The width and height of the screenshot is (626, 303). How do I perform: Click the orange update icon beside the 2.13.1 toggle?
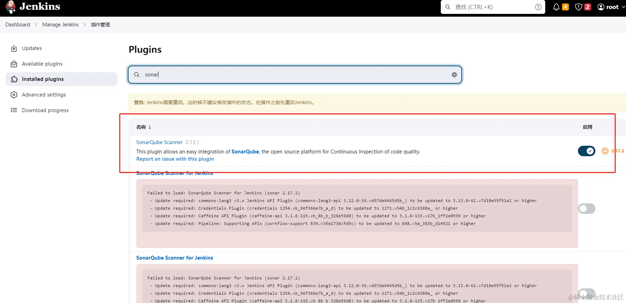[x=605, y=151]
